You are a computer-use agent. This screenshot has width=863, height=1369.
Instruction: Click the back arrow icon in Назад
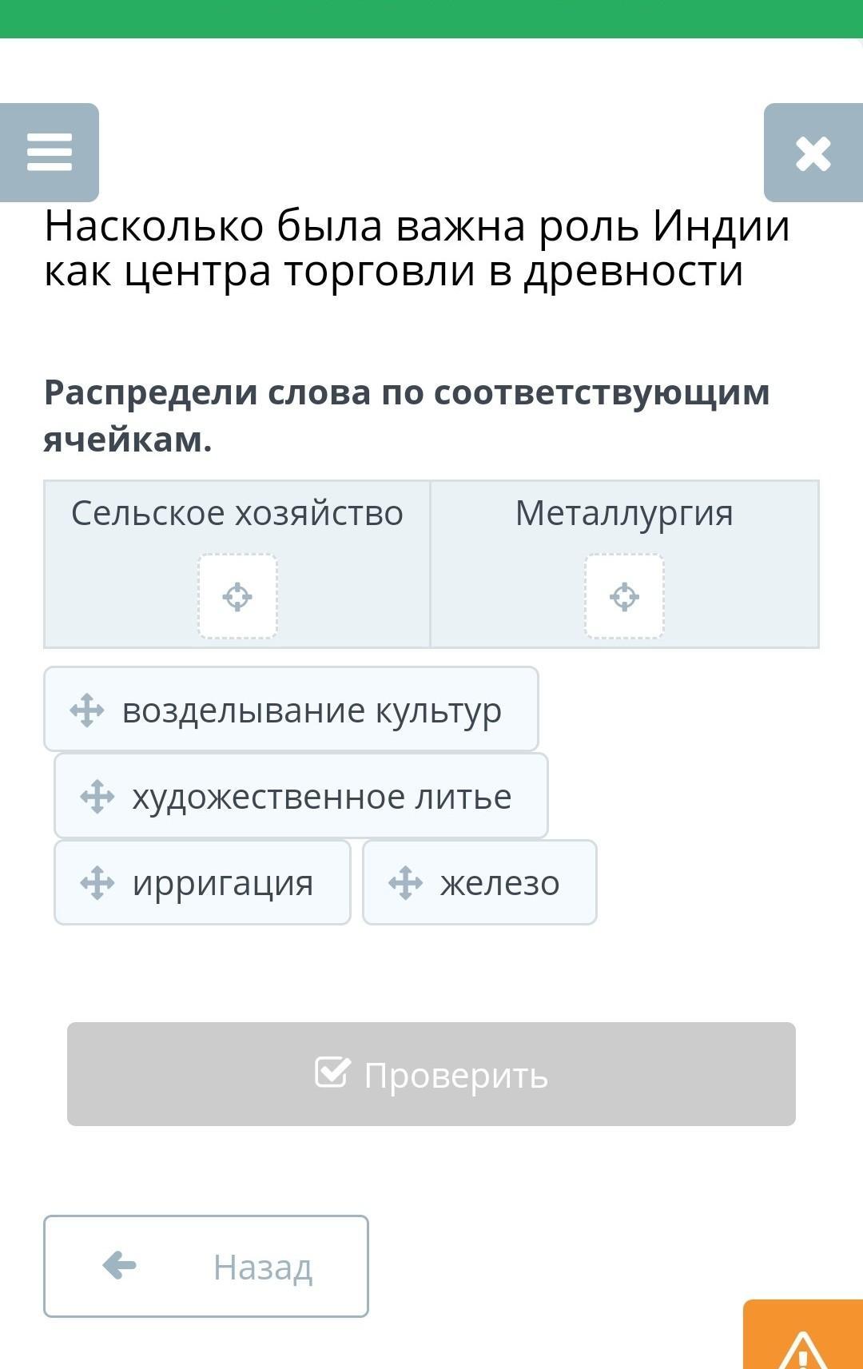[x=120, y=1265]
